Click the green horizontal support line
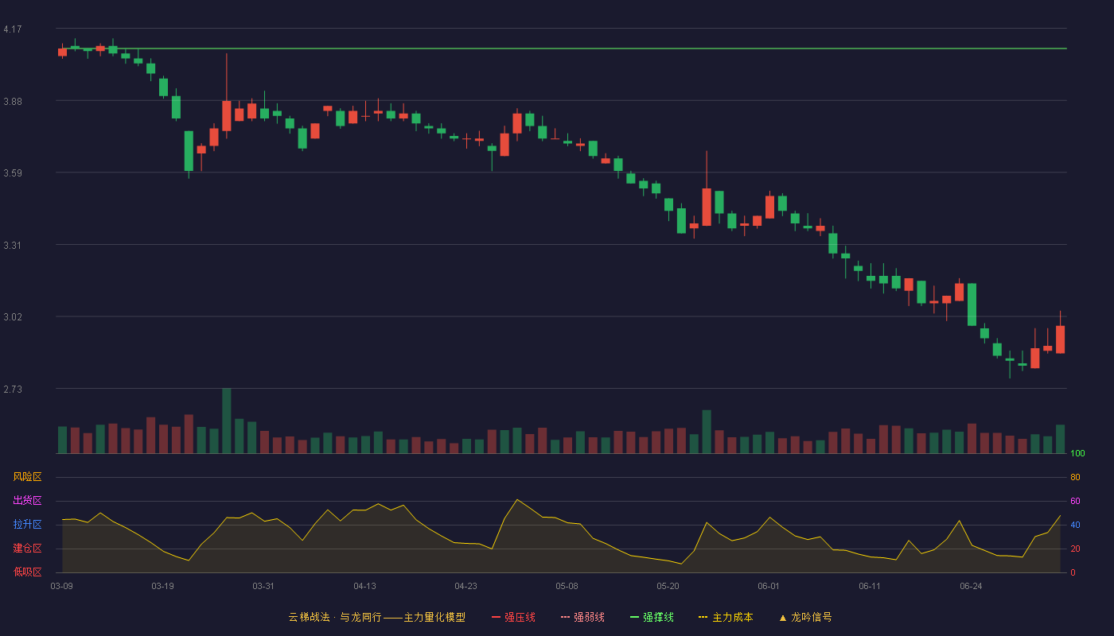Viewport: 1114px width, 636px height. [563, 48]
